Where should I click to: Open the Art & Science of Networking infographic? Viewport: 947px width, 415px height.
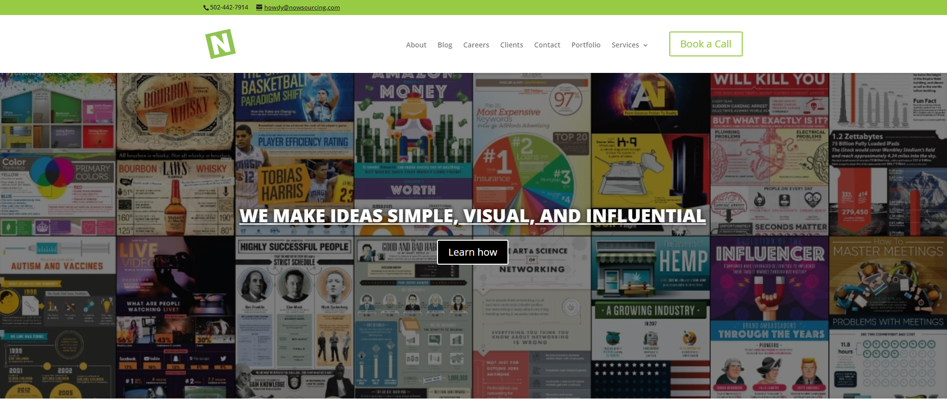(x=532, y=318)
